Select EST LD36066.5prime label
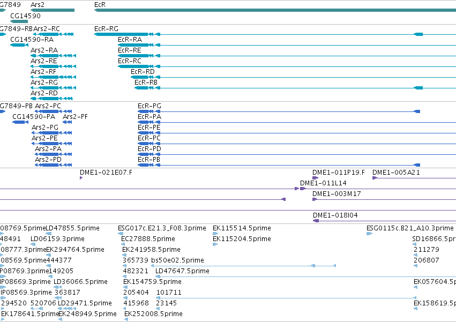The height and width of the screenshot is (322, 456). (x=80, y=282)
